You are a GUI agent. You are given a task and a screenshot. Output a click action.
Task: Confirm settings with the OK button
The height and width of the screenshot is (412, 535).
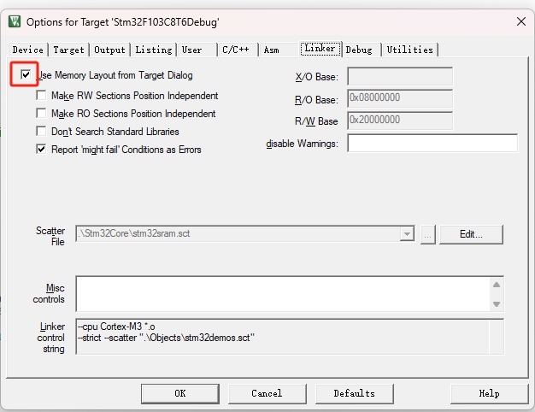click(x=180, y=393)
